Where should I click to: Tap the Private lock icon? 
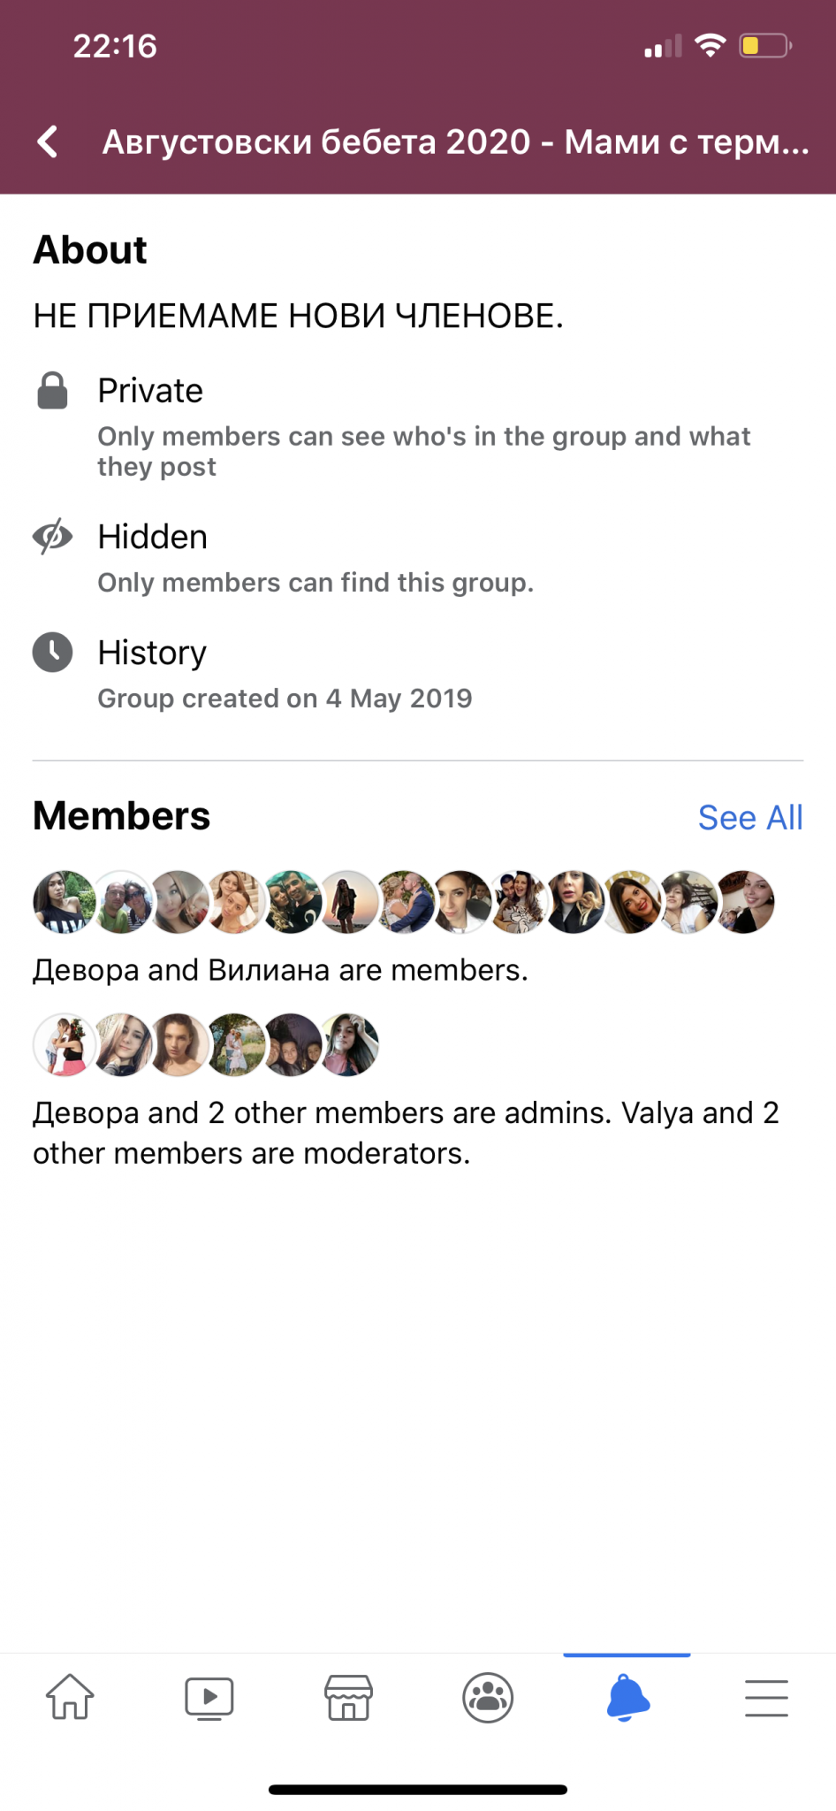[x=53, y=391]
